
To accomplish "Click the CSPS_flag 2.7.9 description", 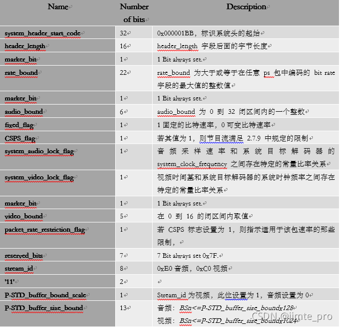I will pos(232,138).
